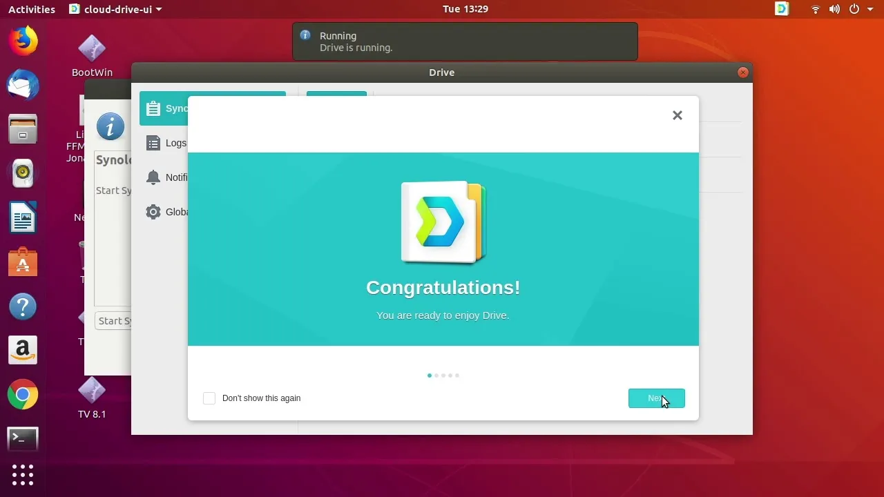884x497 pixels.
Task: Click the clock showing Tue 13:29
Action: [465, 9]
